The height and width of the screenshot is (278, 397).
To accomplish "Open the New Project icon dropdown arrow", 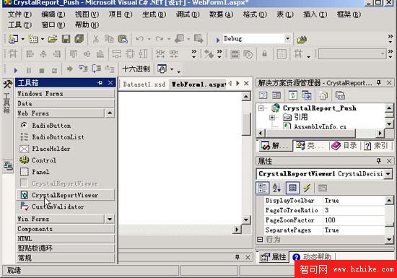I will [x=23, y=39].
